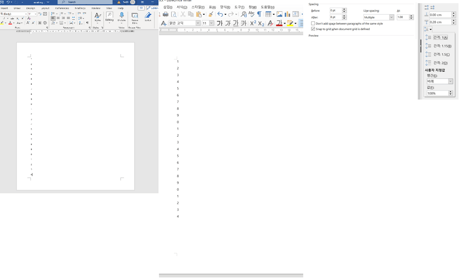
Task: Apply superscript X² in LibreOffice
Action: point(253,23)
